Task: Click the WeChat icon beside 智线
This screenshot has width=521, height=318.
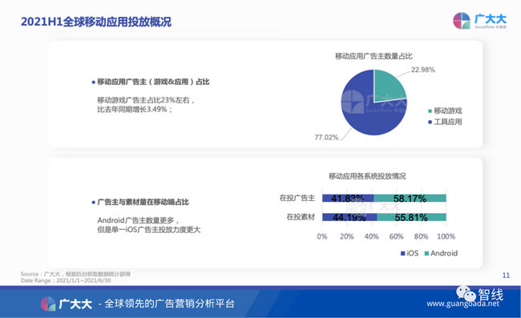Action: tap(466, 293)
